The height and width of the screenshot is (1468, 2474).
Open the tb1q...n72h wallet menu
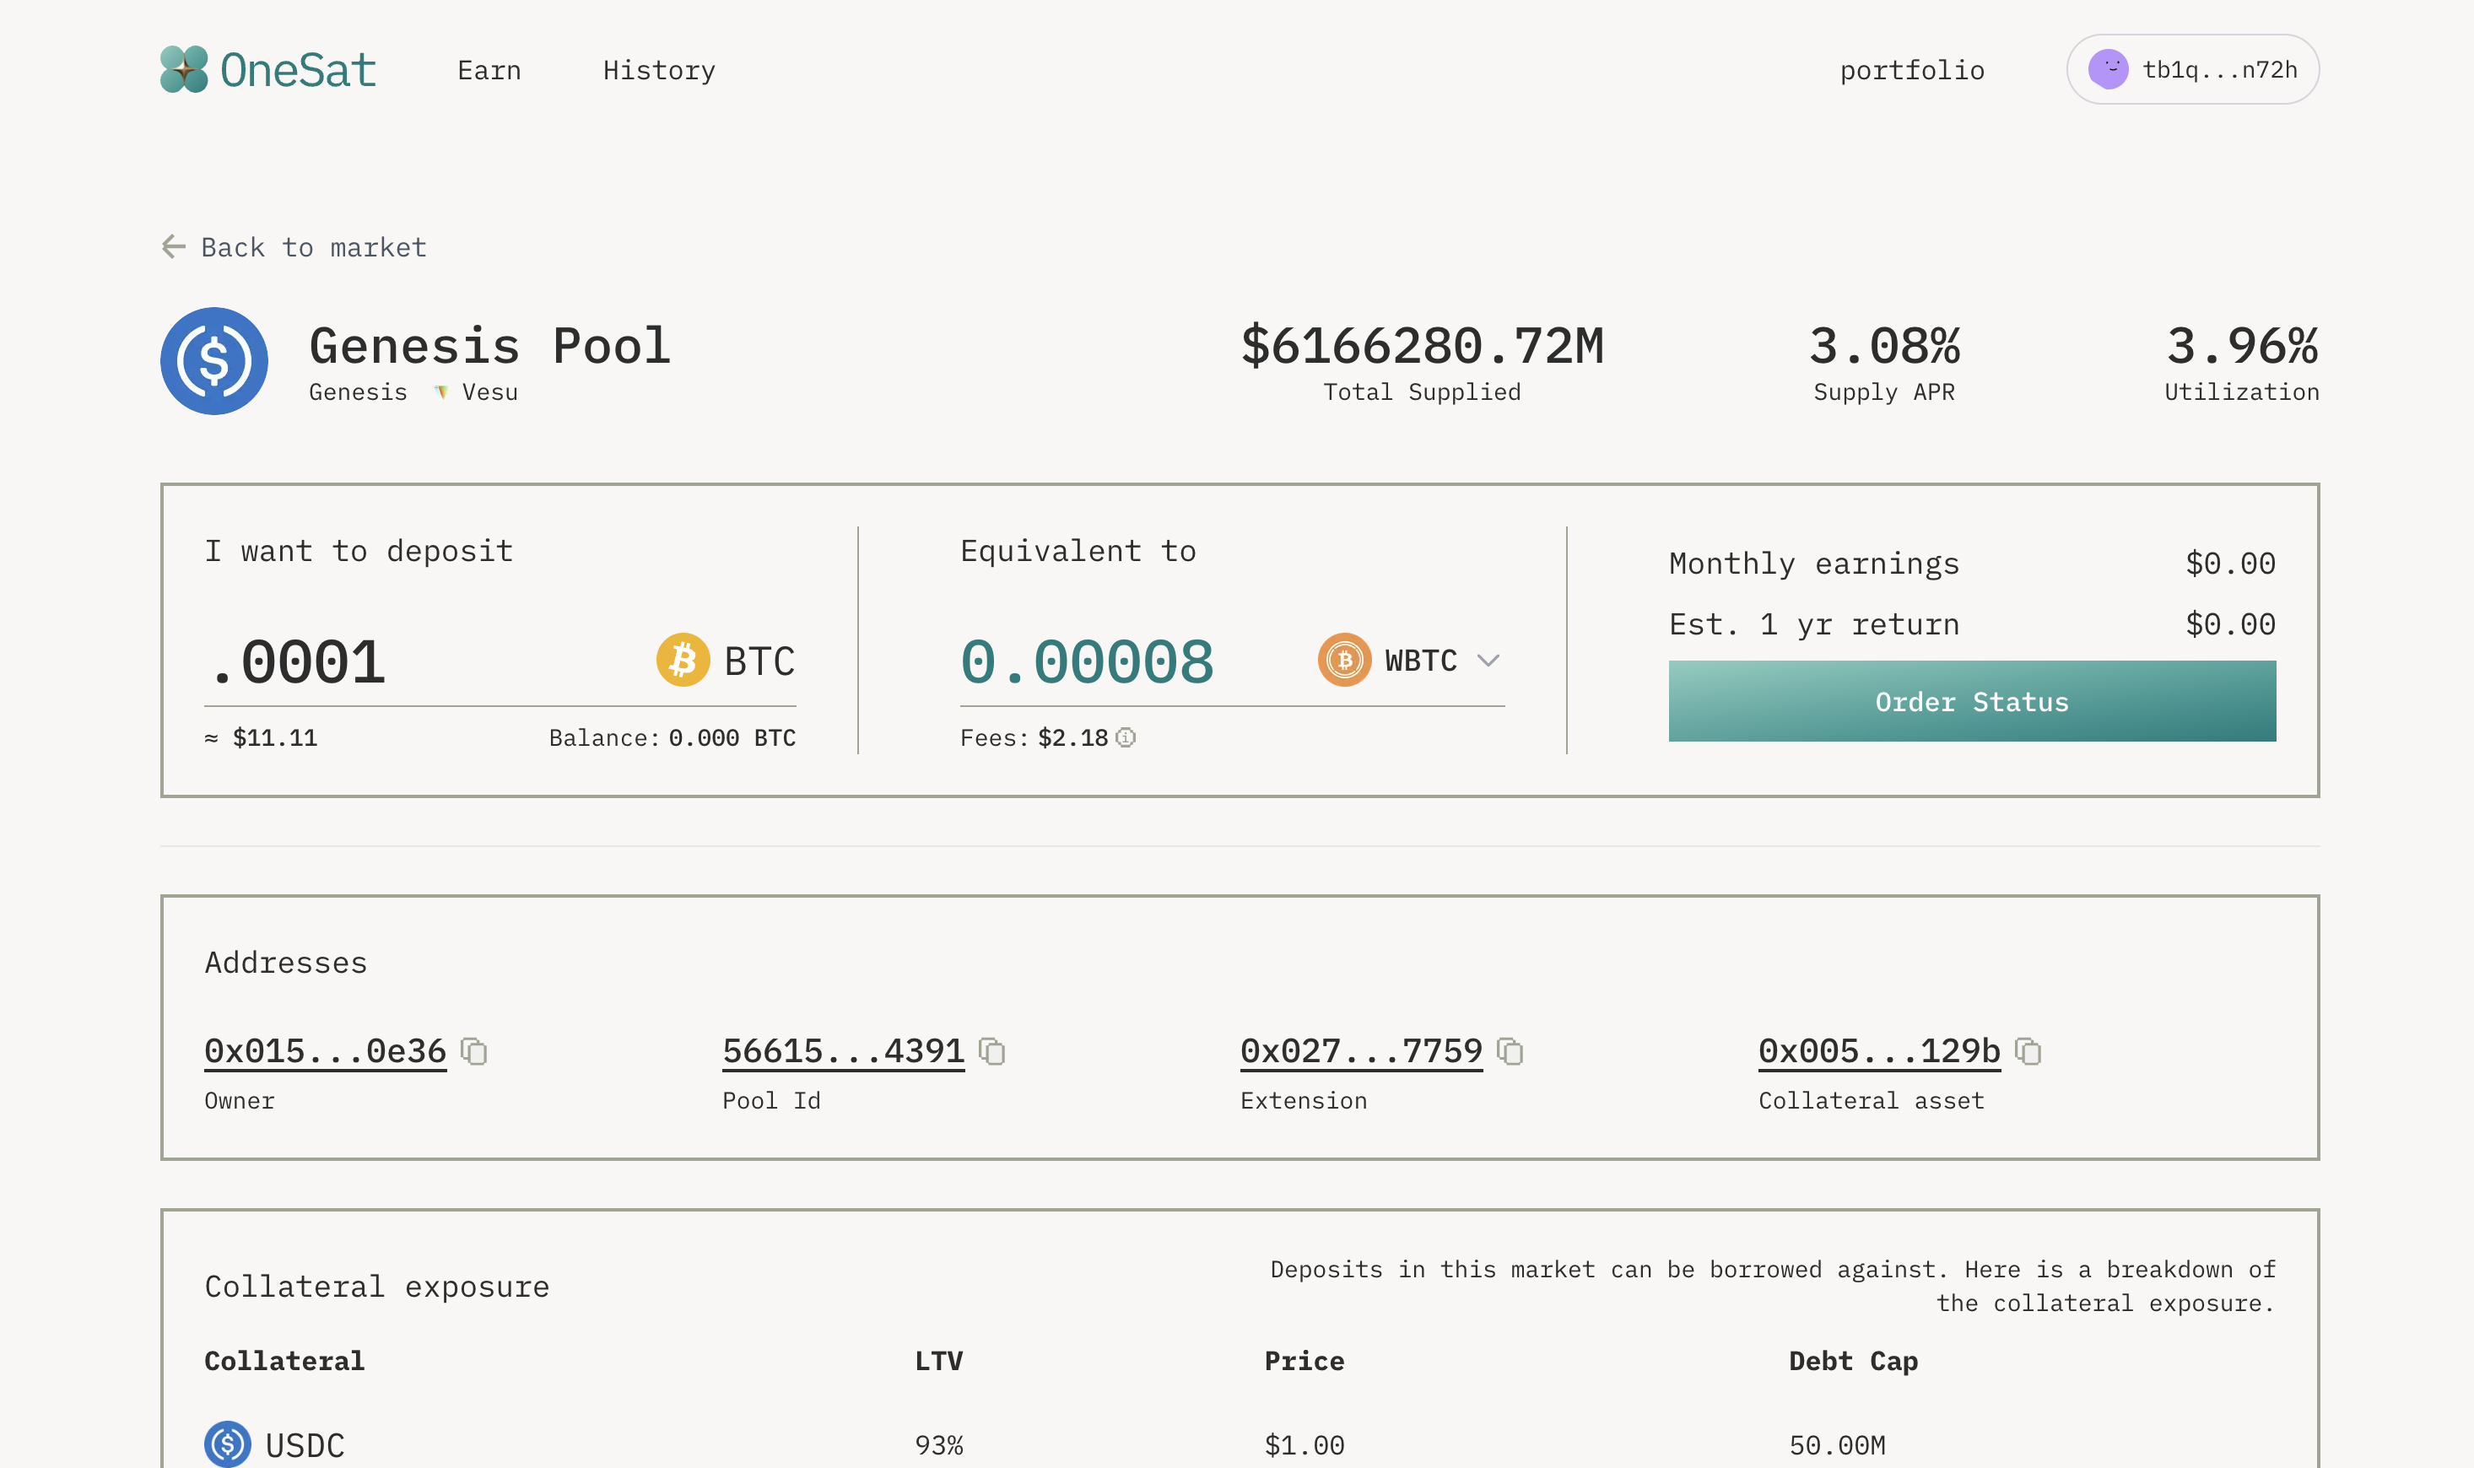tap(2219, 69)
